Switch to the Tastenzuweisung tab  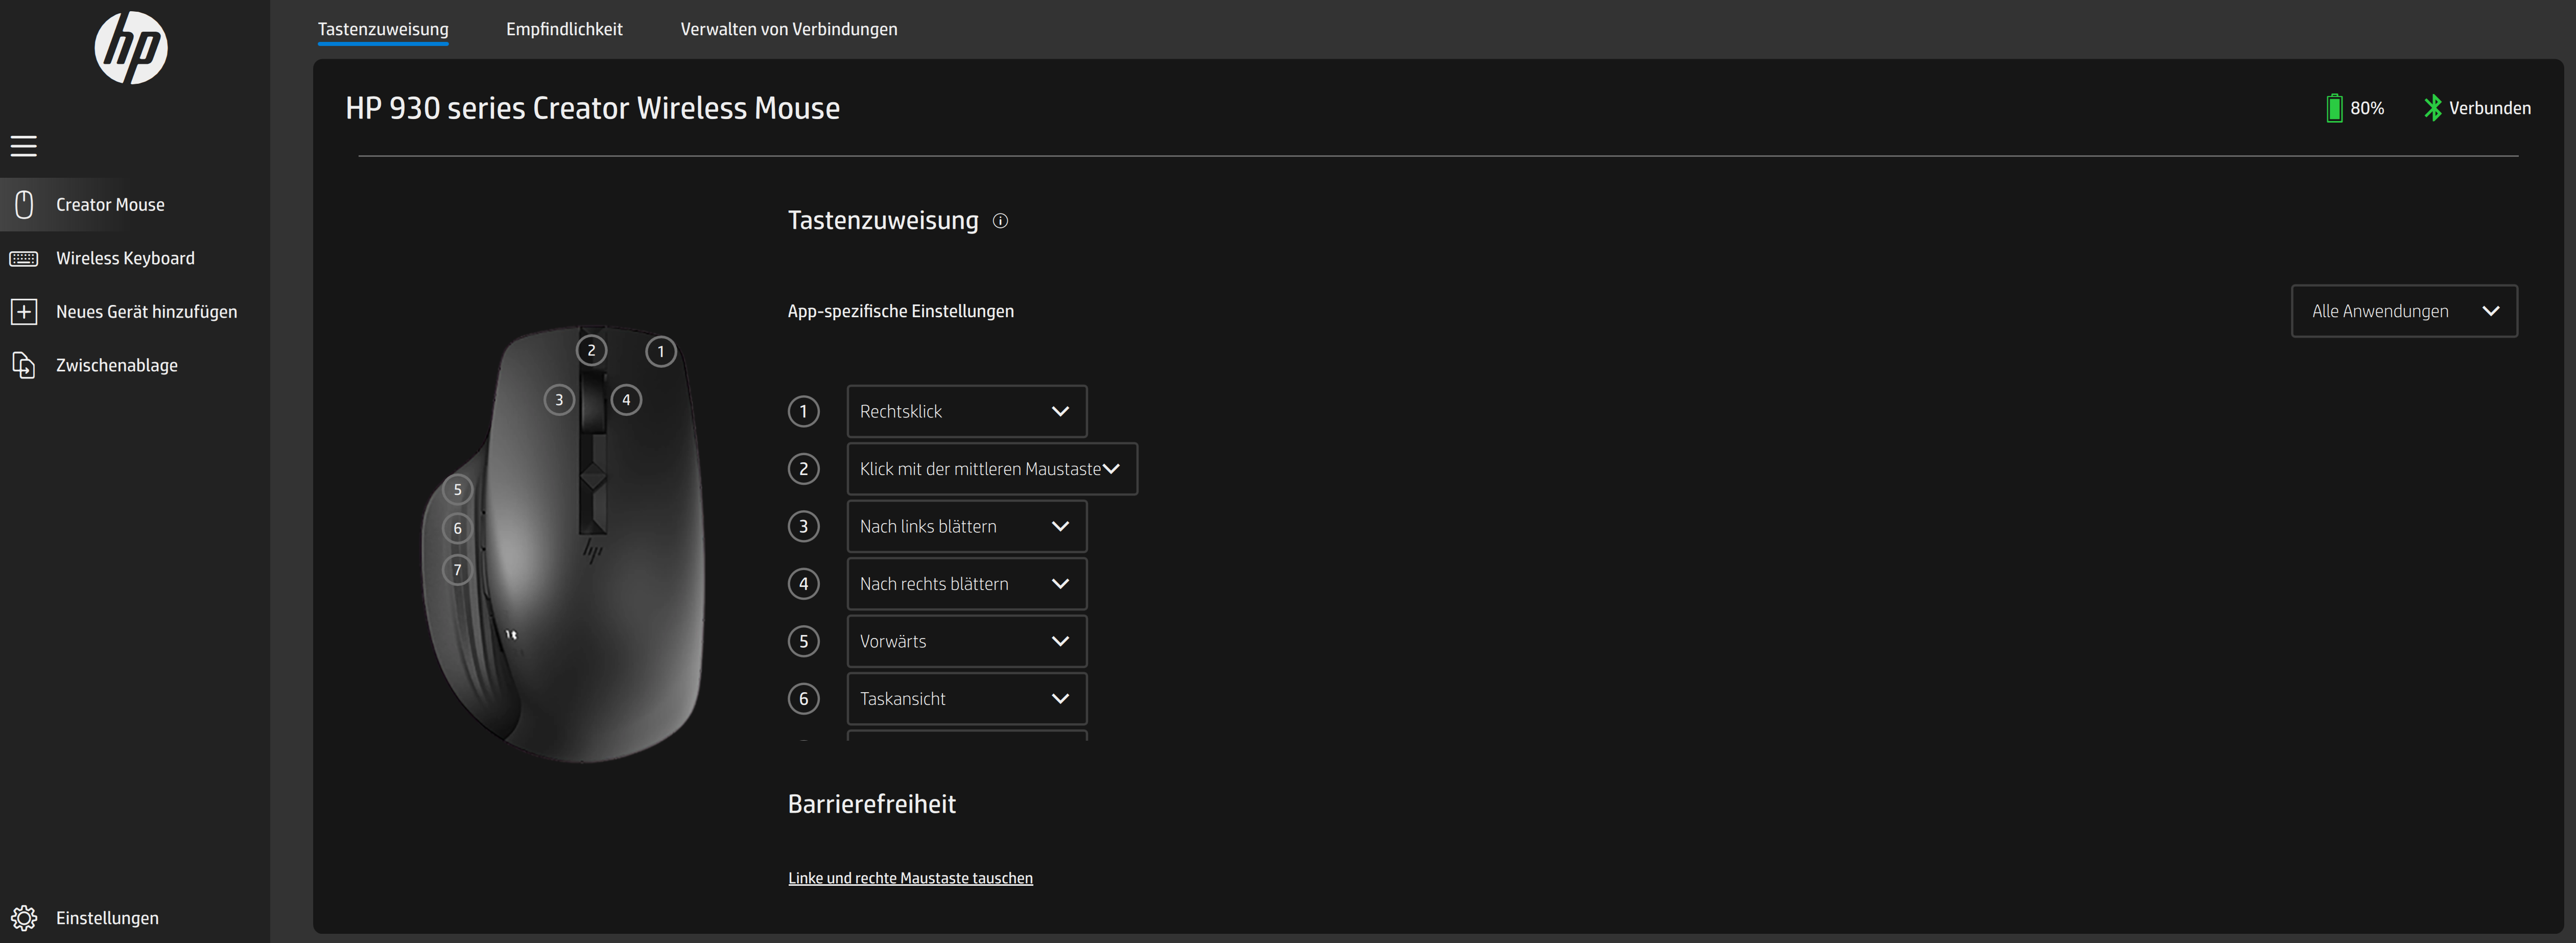click(383, 29)
